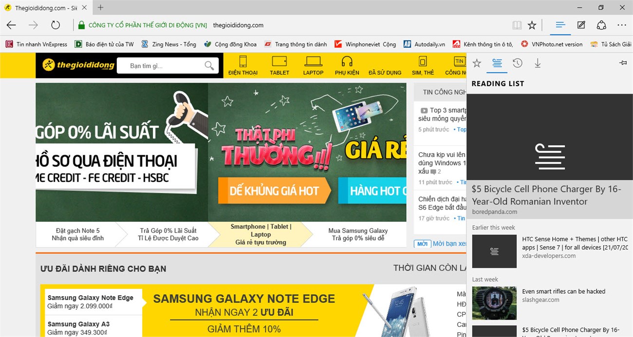Open Reading view book icon

[x=517, y=25]
